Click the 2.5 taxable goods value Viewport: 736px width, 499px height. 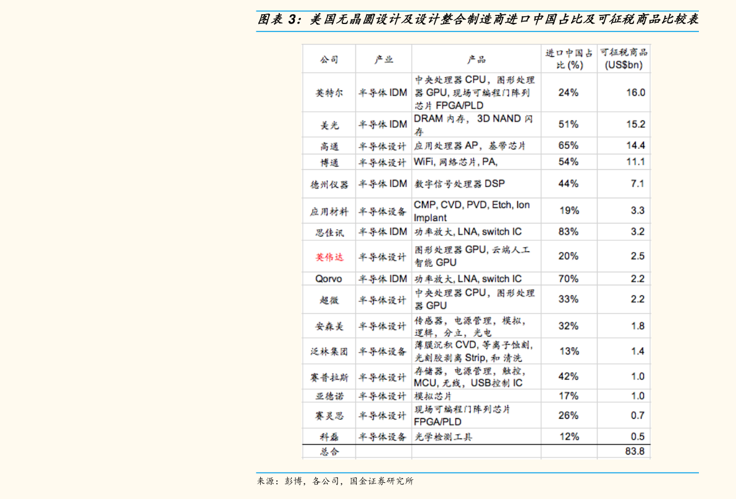click(637, 256)
